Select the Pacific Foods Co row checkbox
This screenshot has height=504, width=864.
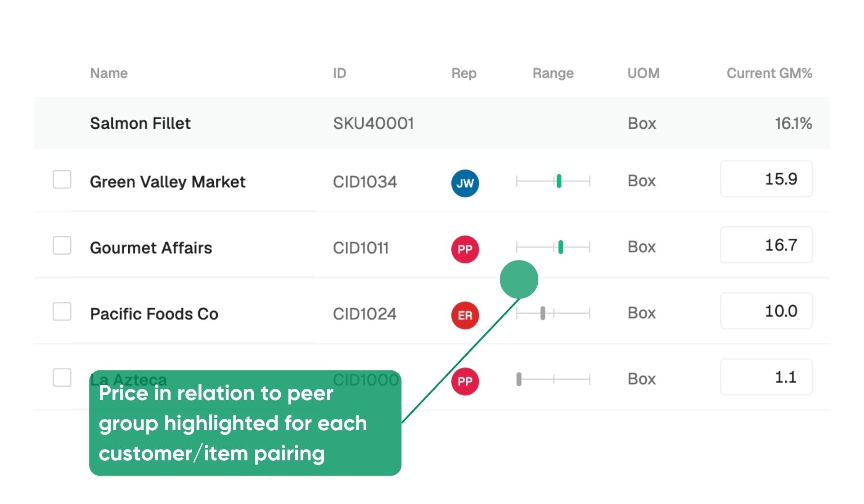pyautogui.click(x=62, y=311)
